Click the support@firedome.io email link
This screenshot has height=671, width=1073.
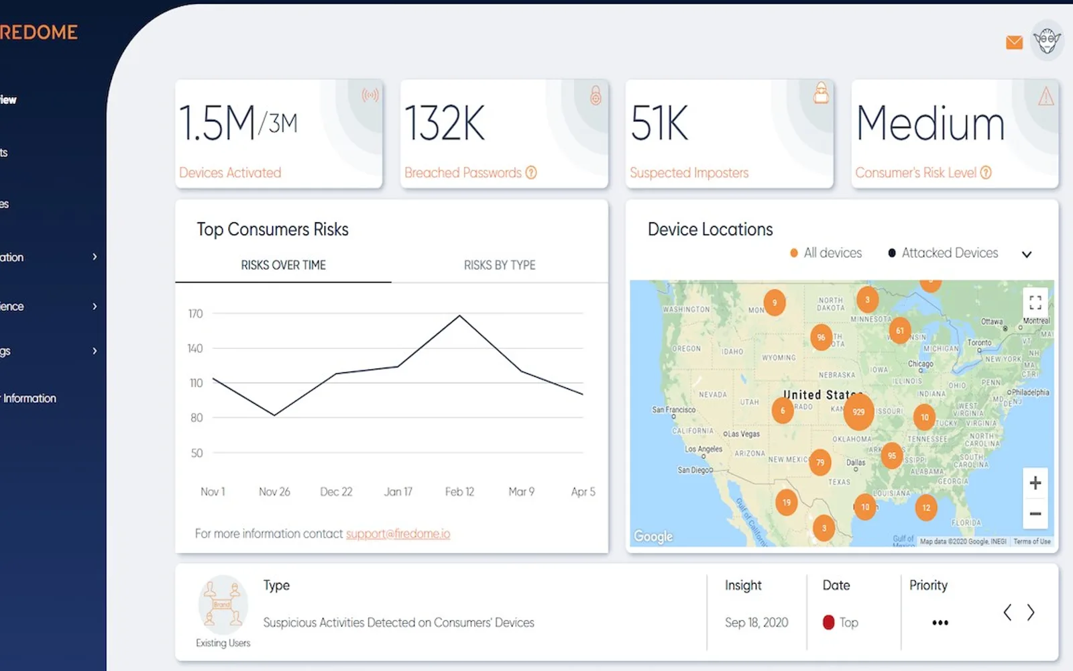[x=398, y=533]
